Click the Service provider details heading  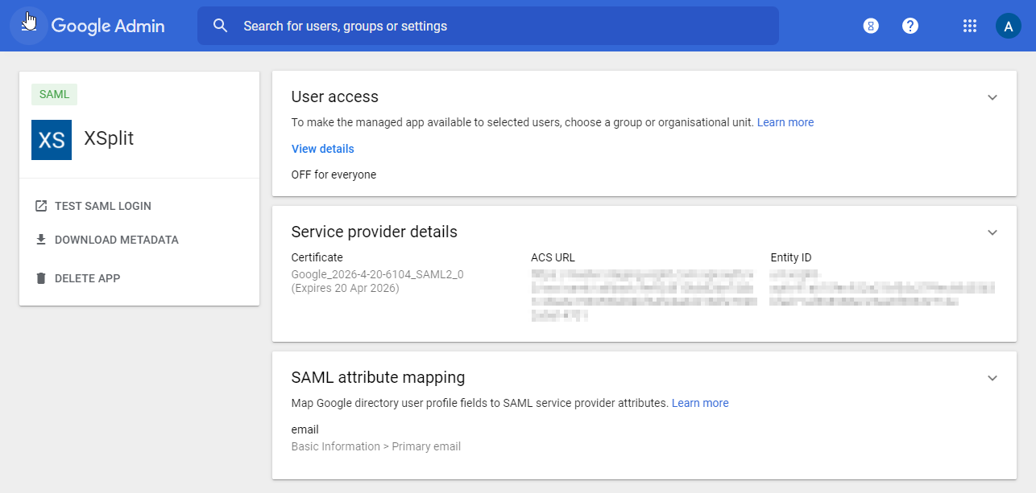coord(375,232)
